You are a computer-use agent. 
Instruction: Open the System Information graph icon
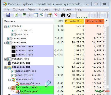(24, 15)
